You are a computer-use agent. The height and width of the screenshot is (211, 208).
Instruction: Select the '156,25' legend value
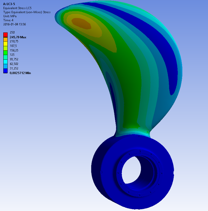point(14,50)
